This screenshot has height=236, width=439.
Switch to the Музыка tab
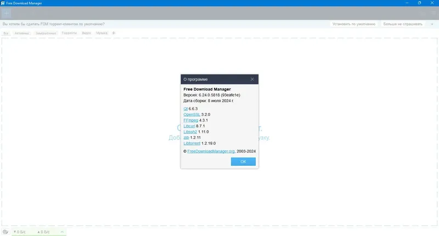click(102, 33)
